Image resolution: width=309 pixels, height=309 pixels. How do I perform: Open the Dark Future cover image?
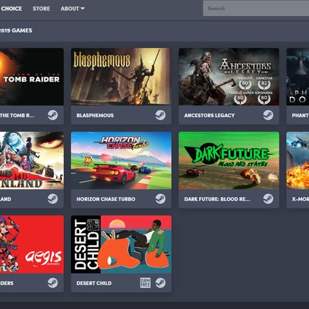(229, 160)
